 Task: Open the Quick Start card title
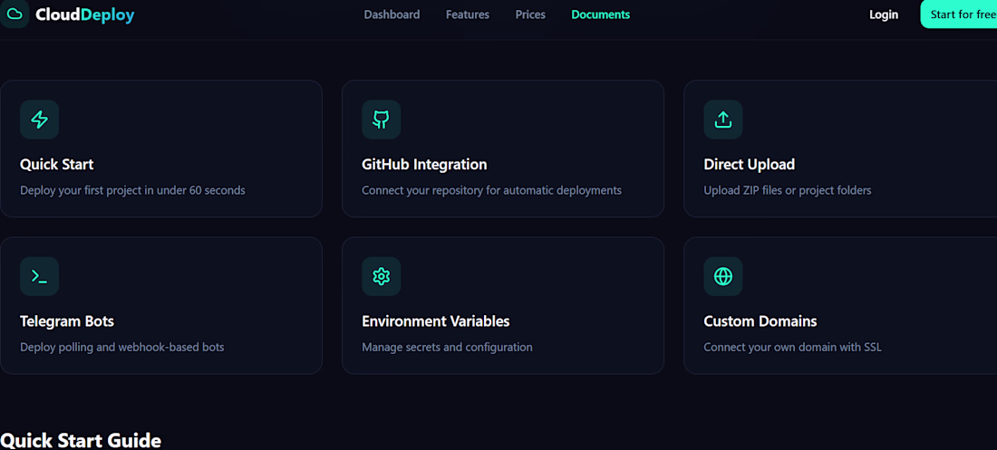(56, 165)
